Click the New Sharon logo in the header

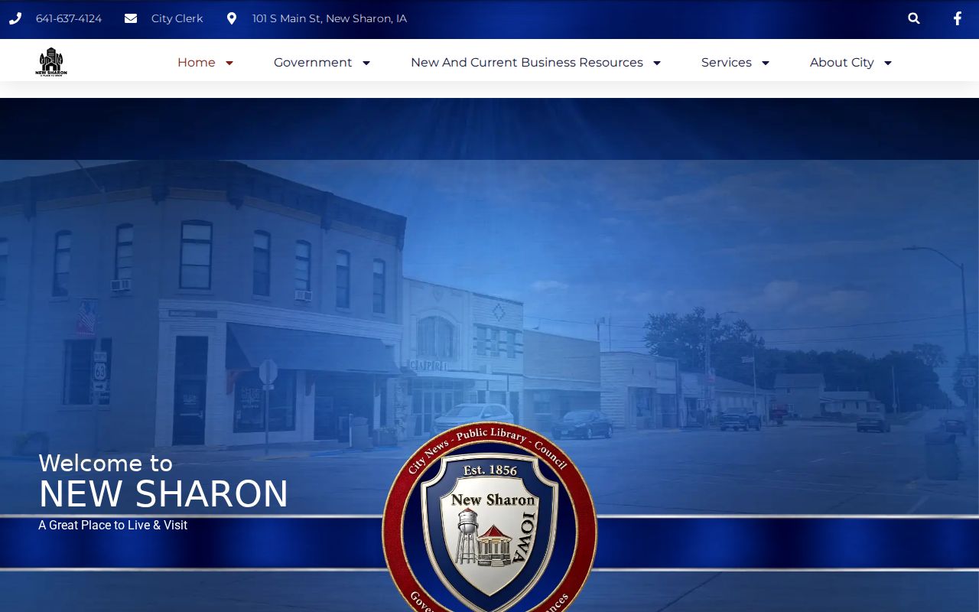pyautogui.click(x=51, y=62)
